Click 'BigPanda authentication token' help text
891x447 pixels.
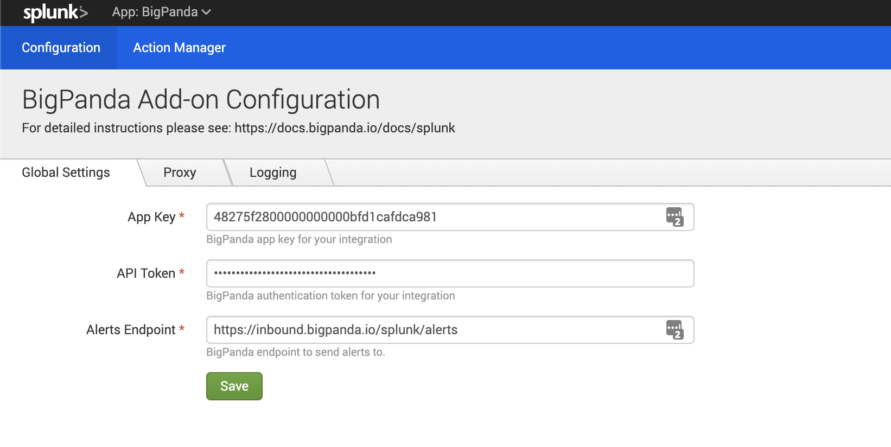[x=330, y=296]
